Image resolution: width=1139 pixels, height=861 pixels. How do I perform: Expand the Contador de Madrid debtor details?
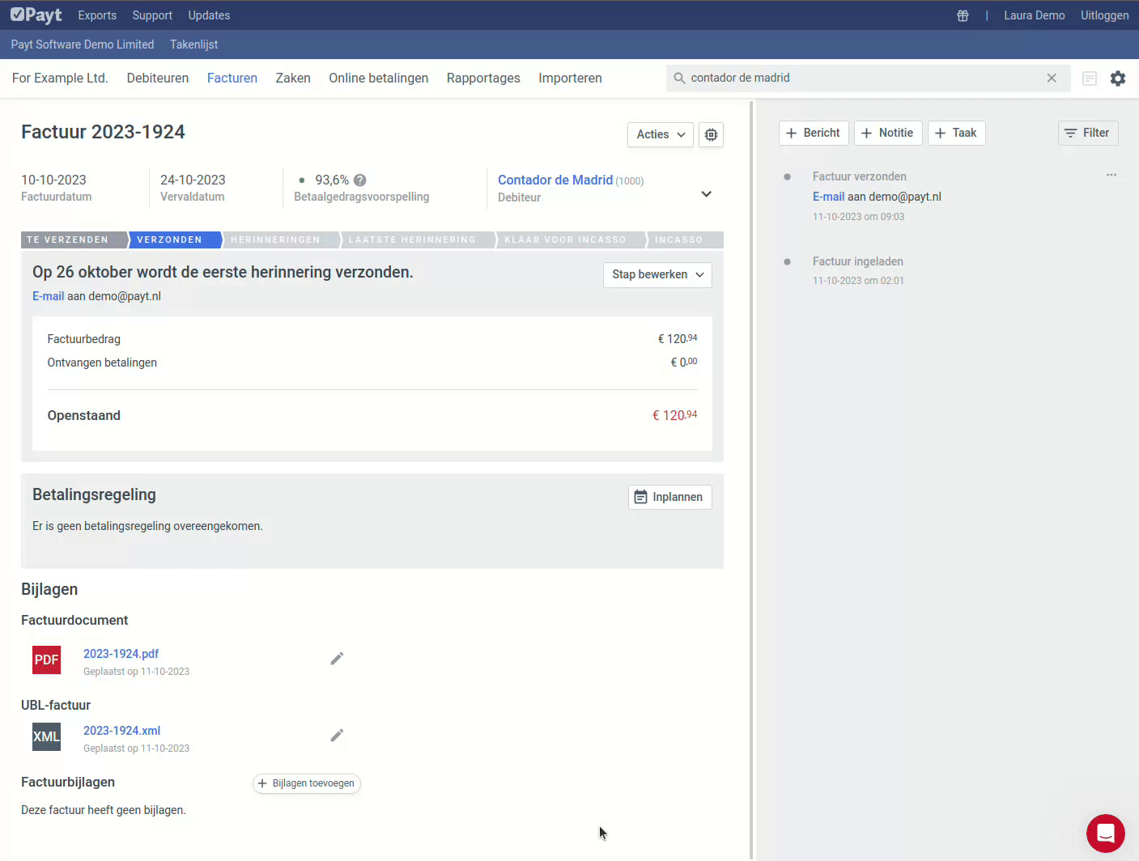(706, 194)
